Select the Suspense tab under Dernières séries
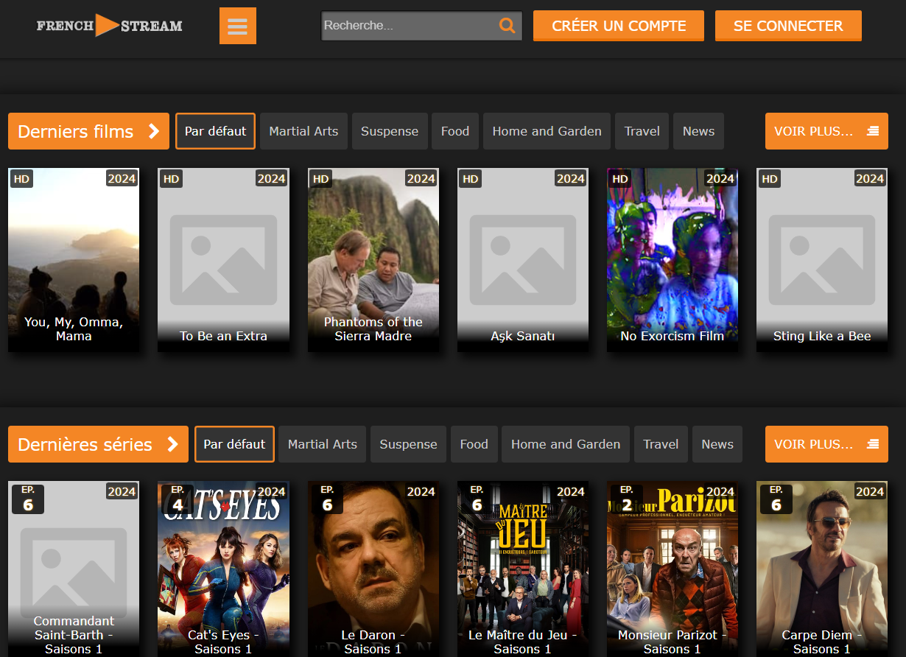 (408, 444)
